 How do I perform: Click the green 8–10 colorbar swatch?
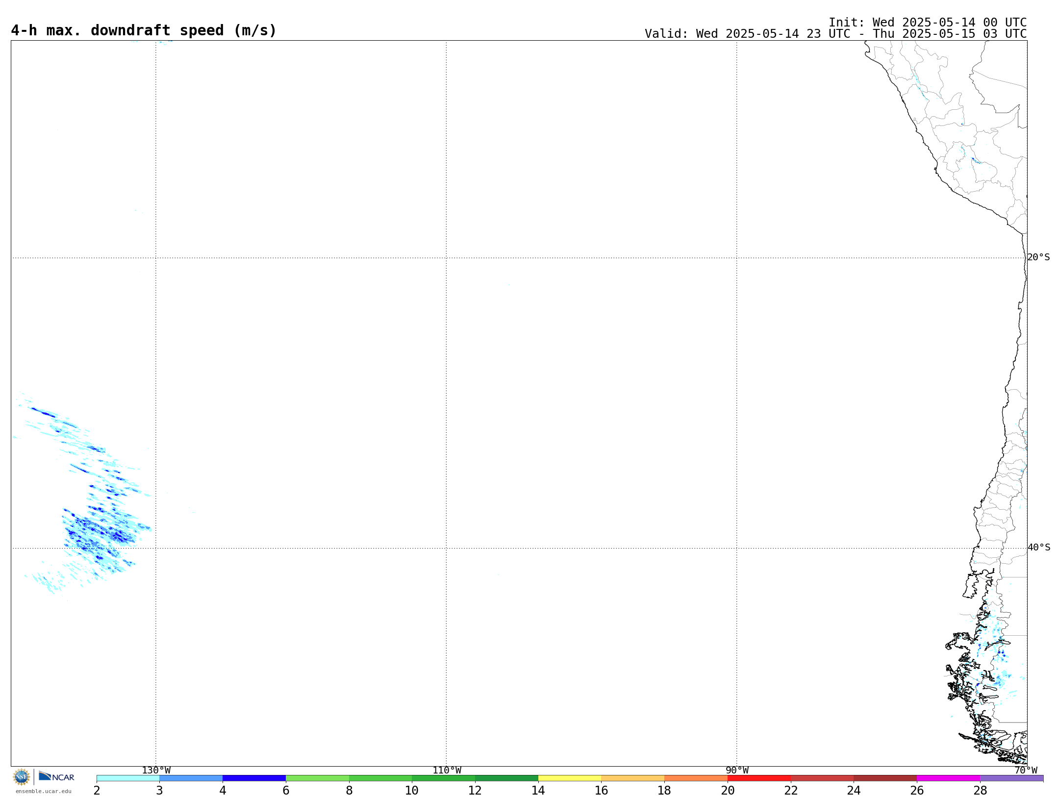(x=380, y=778)
